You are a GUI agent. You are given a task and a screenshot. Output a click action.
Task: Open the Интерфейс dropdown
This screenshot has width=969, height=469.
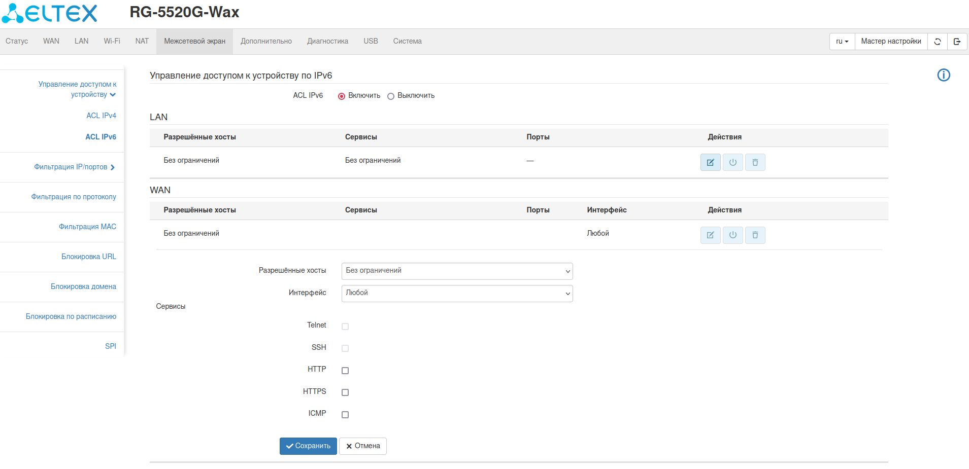[457, 294]
